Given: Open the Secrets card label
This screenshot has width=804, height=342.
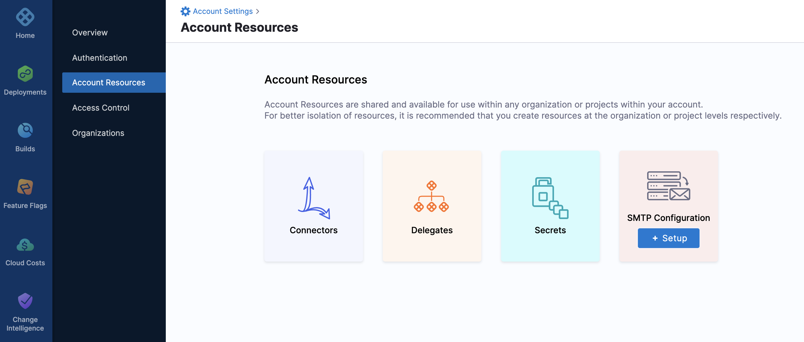Looking at the screenshot, I should [x=550, y=230].
